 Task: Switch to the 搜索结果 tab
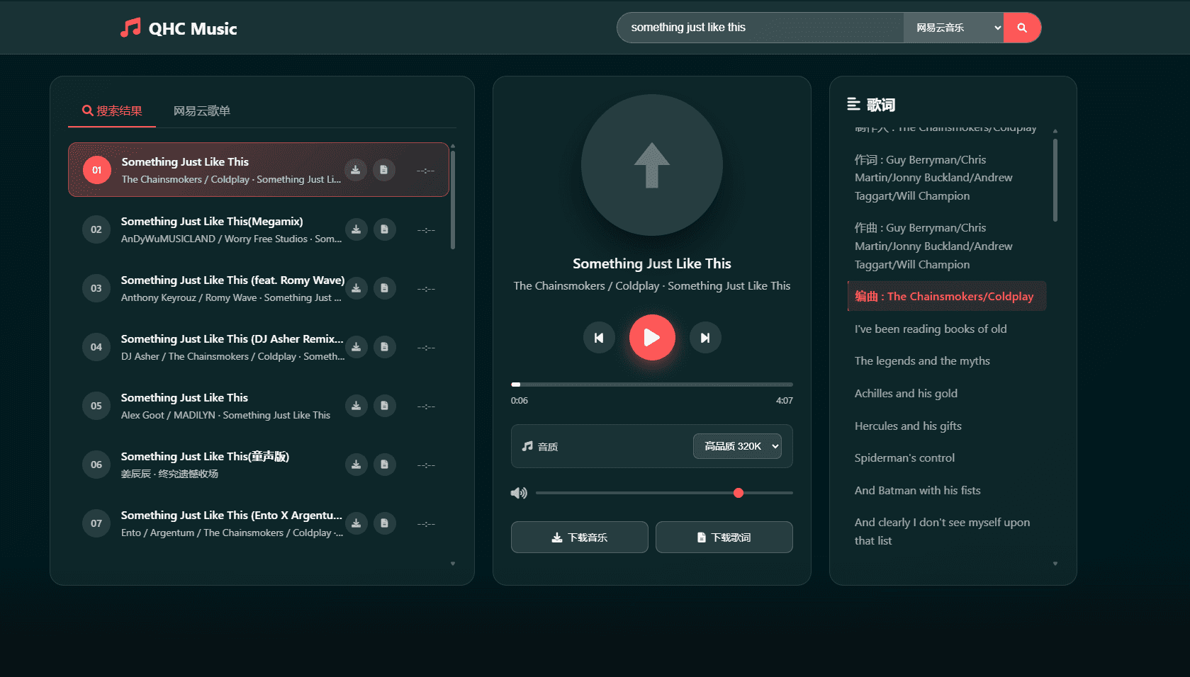point(112,111)
